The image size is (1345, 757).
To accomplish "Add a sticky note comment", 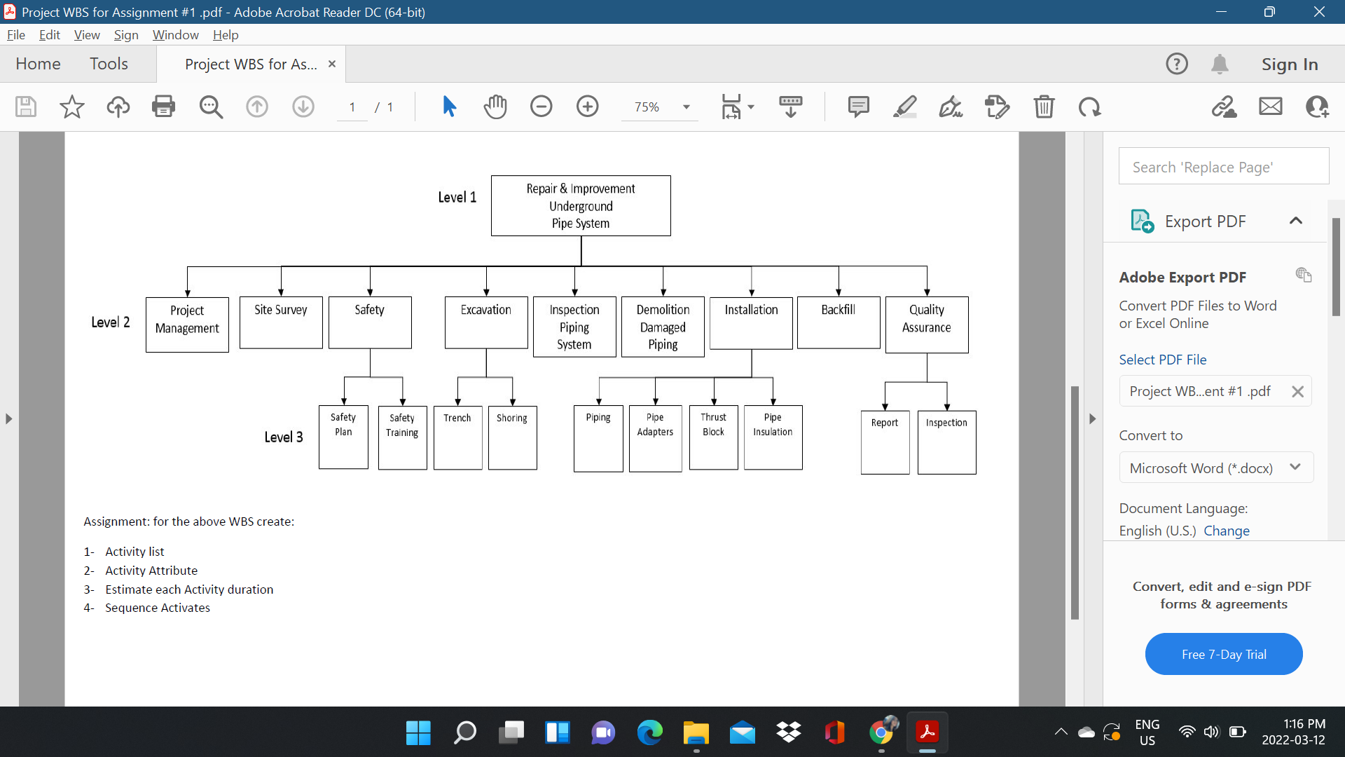I will point(858,107).
